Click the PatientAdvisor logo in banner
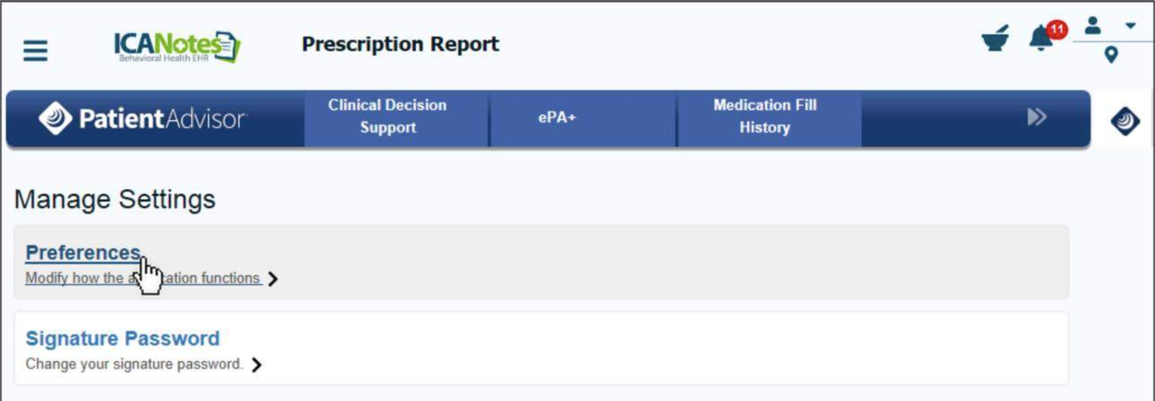Viewport: 1155px width, 401px height. (143, 118)
